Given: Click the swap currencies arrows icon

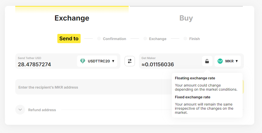Looking at the screenshot, I should tap(130, 61).
